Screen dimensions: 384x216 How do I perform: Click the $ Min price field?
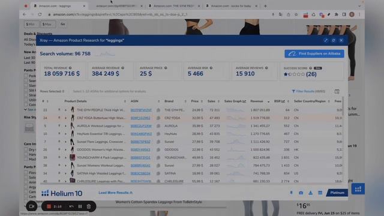tap(32, 24)
